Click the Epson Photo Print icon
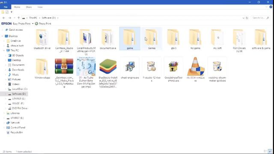 click(x=36, y=24)
